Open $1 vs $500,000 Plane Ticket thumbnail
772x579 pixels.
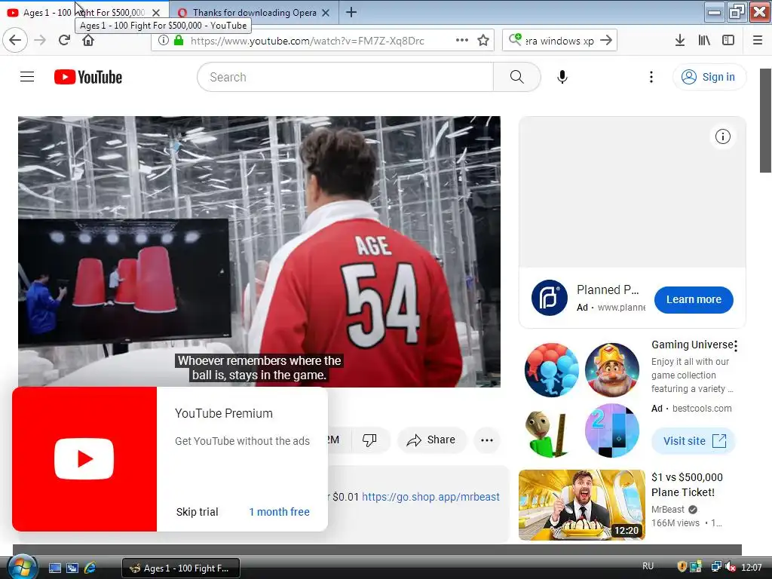coord(581,504)
